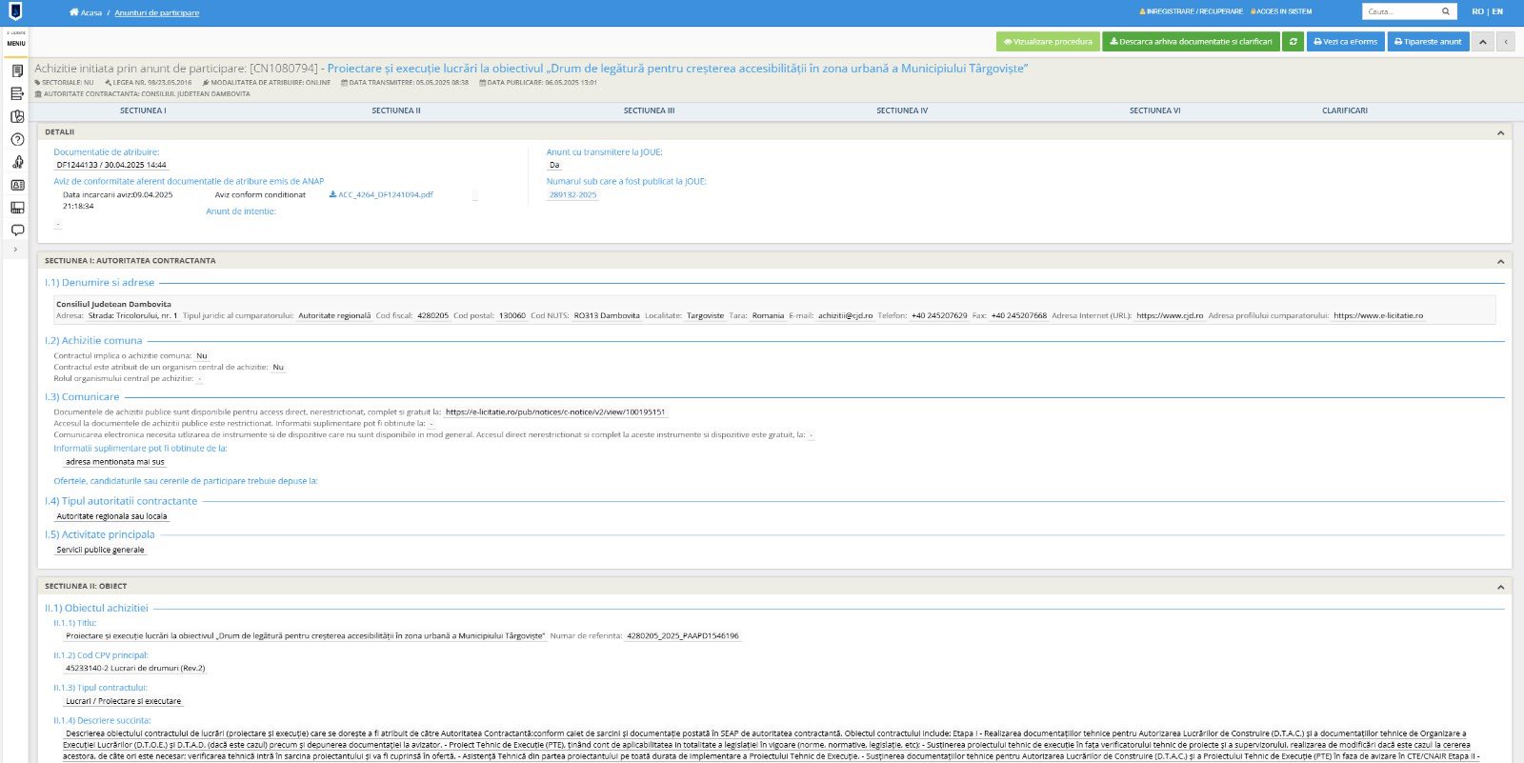Screen dimensions: 1524x763
Task: Switch language to RO
Action: (1477, 11)
